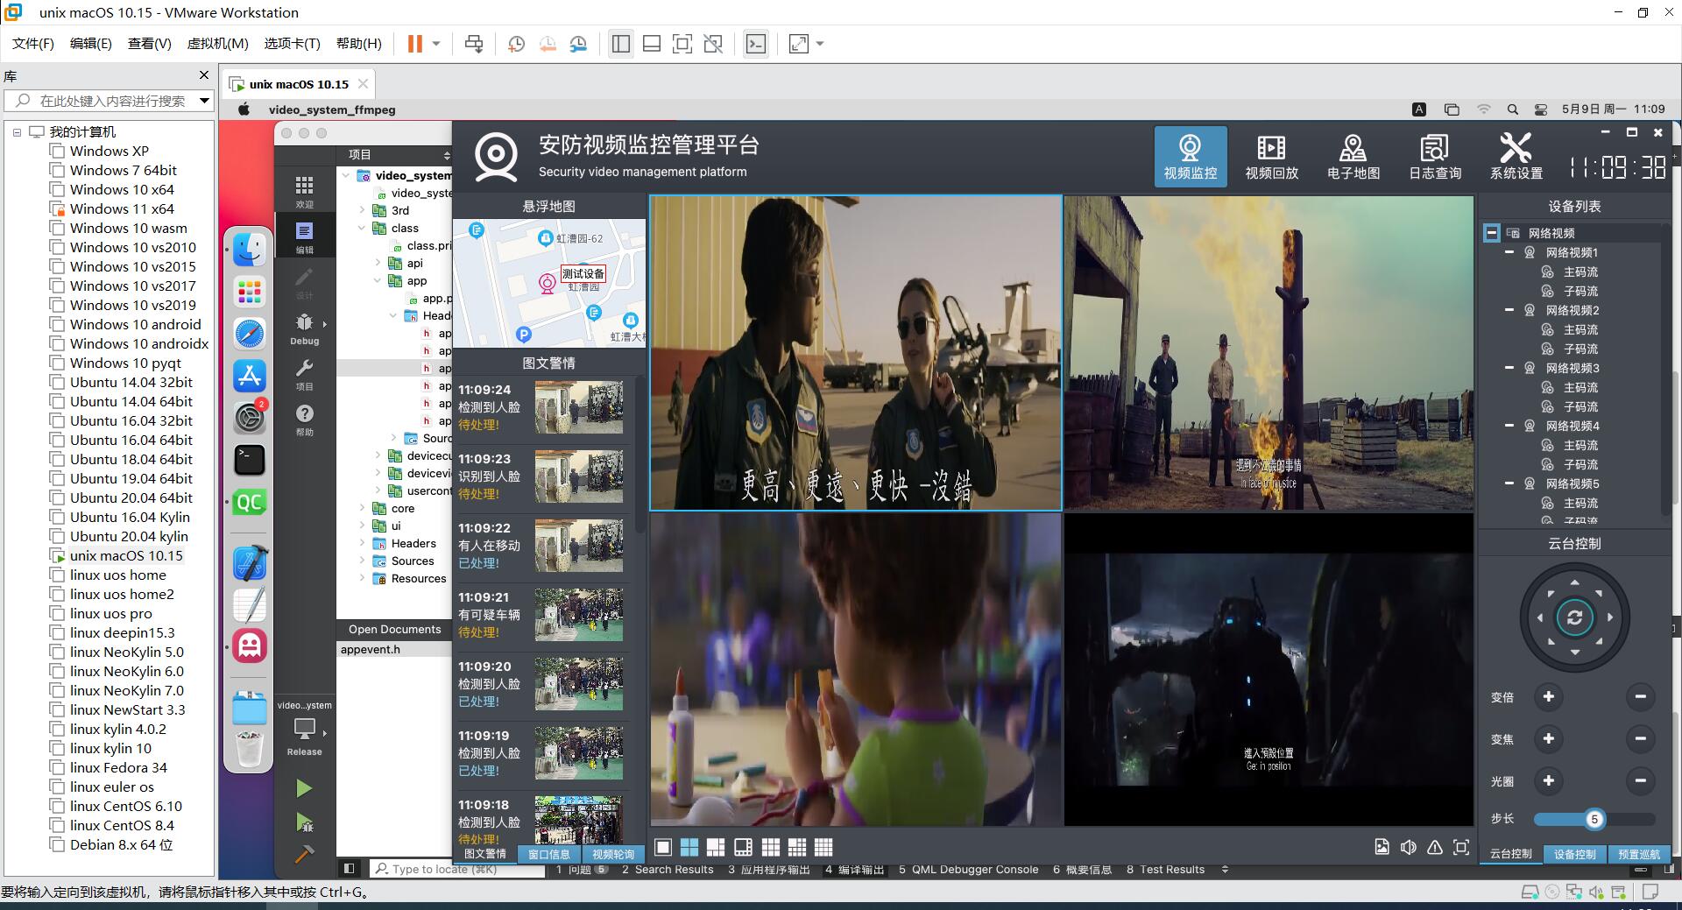Screen dimensions: 1682x910
Task: Collapse the 网络视频 root device node
Action: click(x=1491, y=233)
